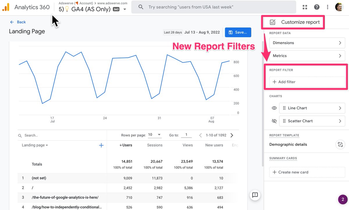Click the unlink report template icon
349x210 pixels.
[340, 145]
